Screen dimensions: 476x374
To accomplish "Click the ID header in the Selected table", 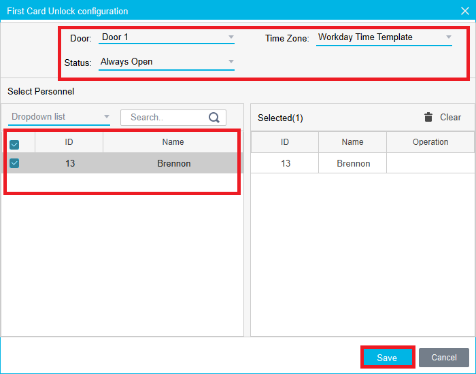I will pyautogui.click(x=285, y=142).
